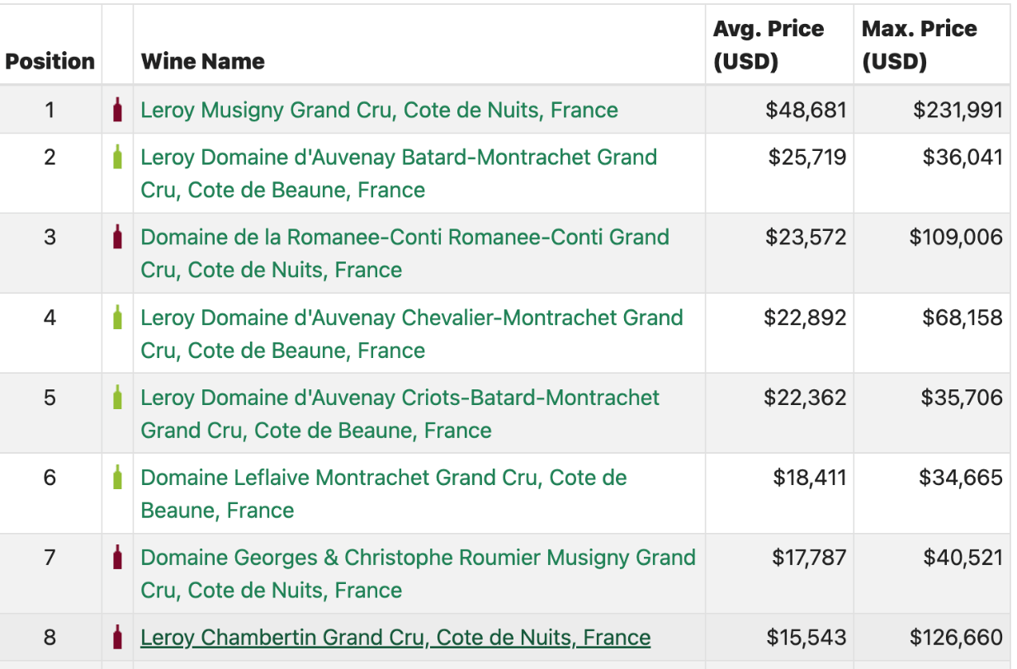
Task: Open Criots-Batard-Montrachet Grand Cru link
Action: pyautogui.click(x=400, y=414)
